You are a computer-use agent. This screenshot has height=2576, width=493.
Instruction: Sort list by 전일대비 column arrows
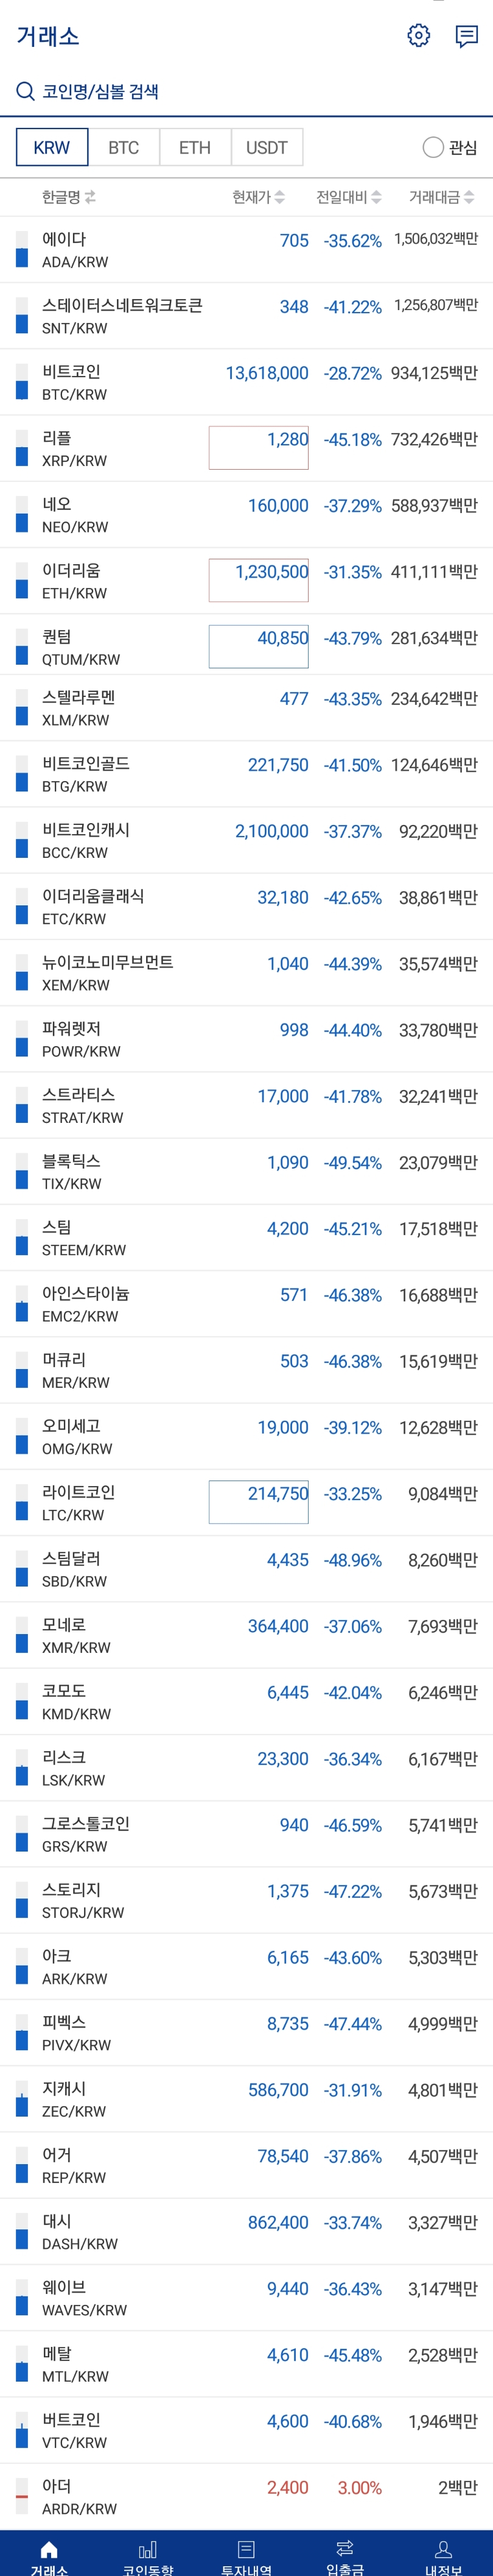[x=376, y=198]
